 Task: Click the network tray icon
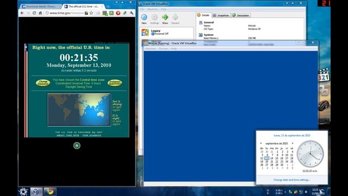coord(301,192)
